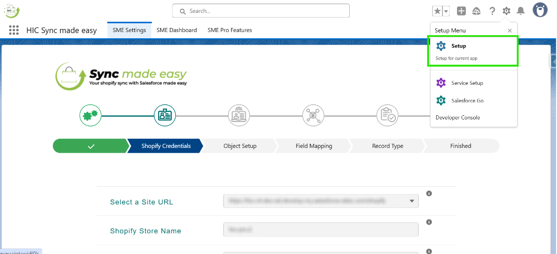557x254 pixels.
Task: Open the user profile avatar
Action: pos(540,10)
